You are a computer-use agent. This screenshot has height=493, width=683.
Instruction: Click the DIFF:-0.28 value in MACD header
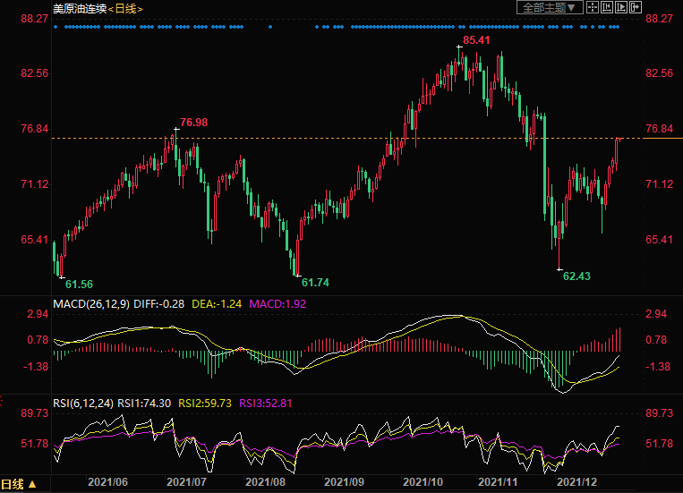(159, 304)
